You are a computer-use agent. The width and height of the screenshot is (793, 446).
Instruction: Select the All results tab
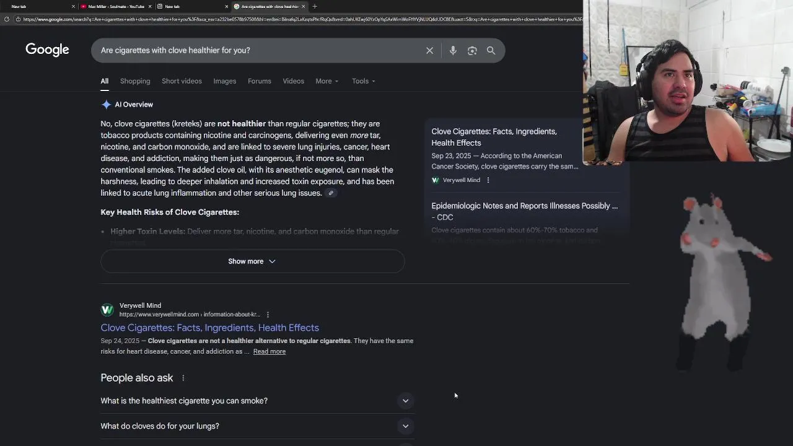click(105, 81)
